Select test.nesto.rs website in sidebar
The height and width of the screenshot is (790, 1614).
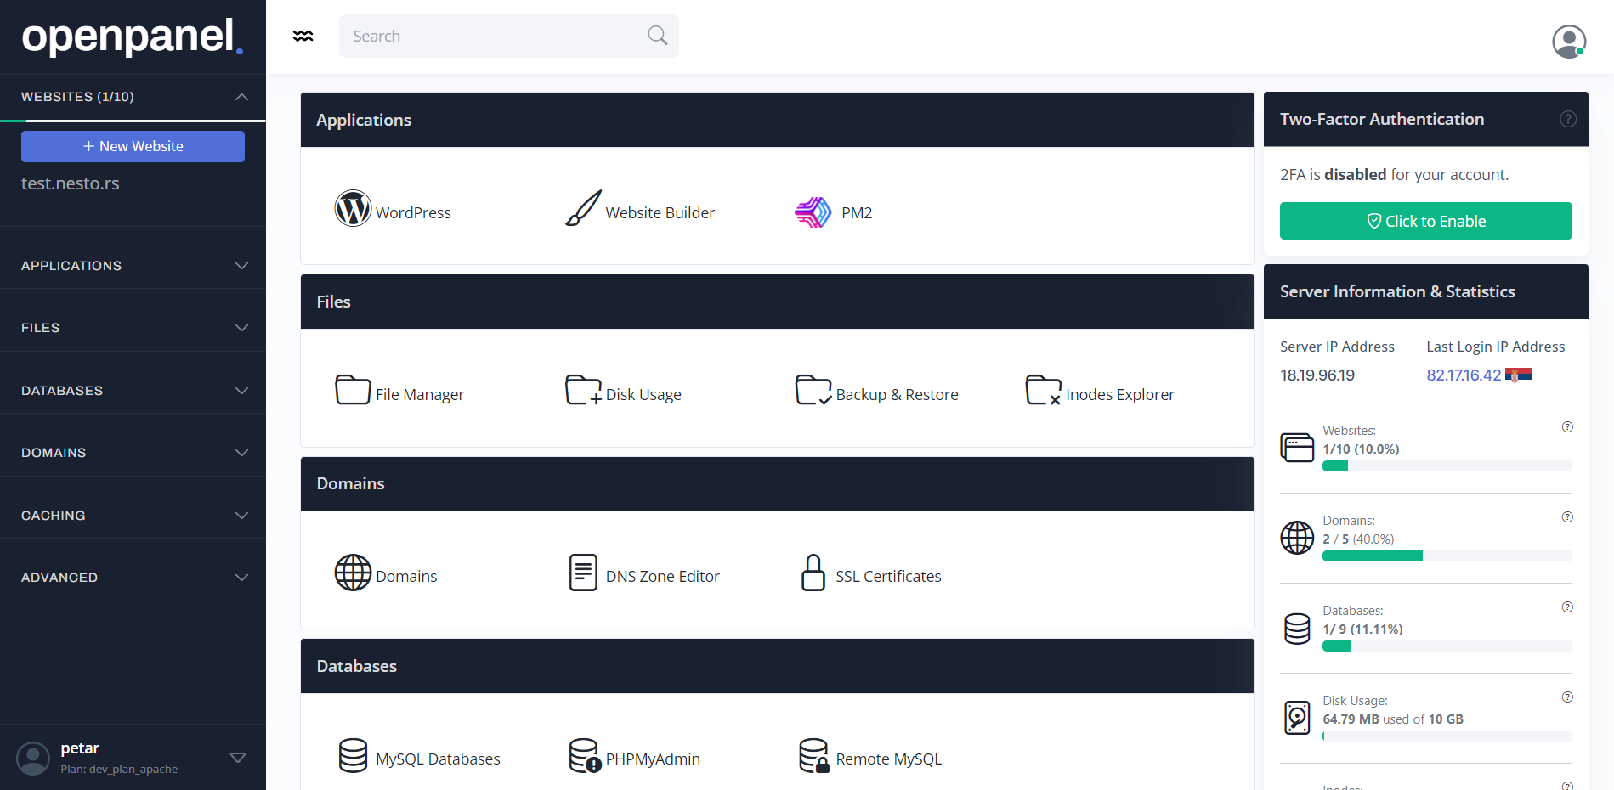pos(71,183)
